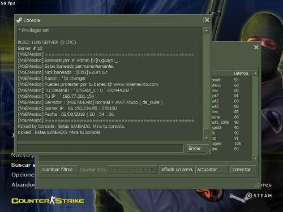Click console line 'Tu SteamID'
The width and height of the screenshot is (283, 212).
[x=75, y=90]
